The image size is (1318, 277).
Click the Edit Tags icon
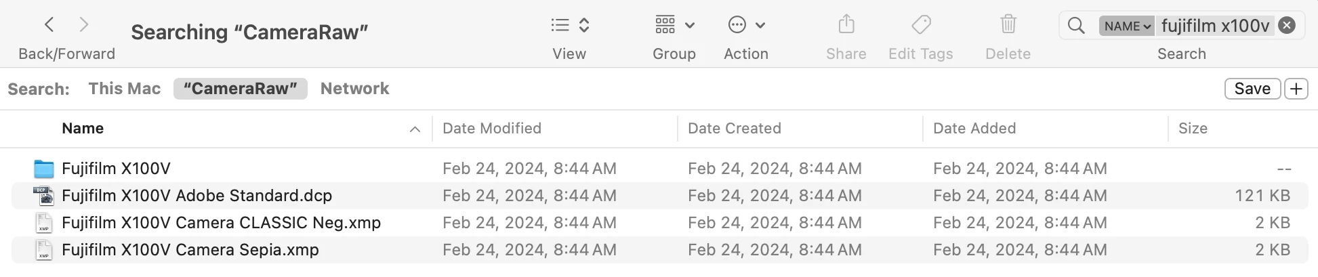pos(920,25)
